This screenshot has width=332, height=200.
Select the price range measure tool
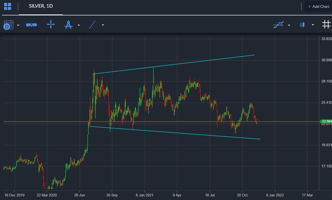click(x=32, y=25)
